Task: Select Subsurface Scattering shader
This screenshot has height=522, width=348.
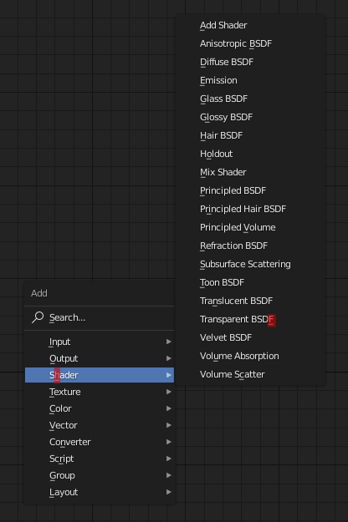Action: [x=250, y=264]
